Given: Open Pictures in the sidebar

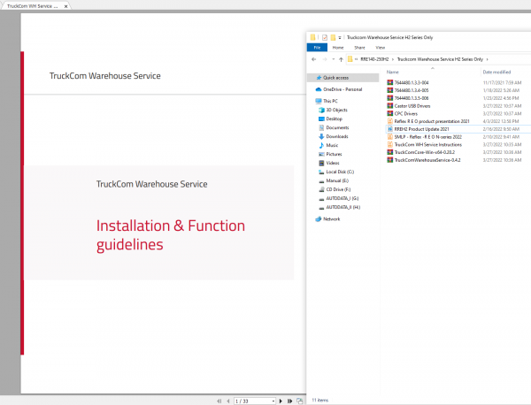Looking at the screenshot, I should click(x=330, y=154).
